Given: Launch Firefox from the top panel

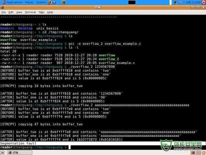Looking at the screenshot, I should (x=50, y=2).
